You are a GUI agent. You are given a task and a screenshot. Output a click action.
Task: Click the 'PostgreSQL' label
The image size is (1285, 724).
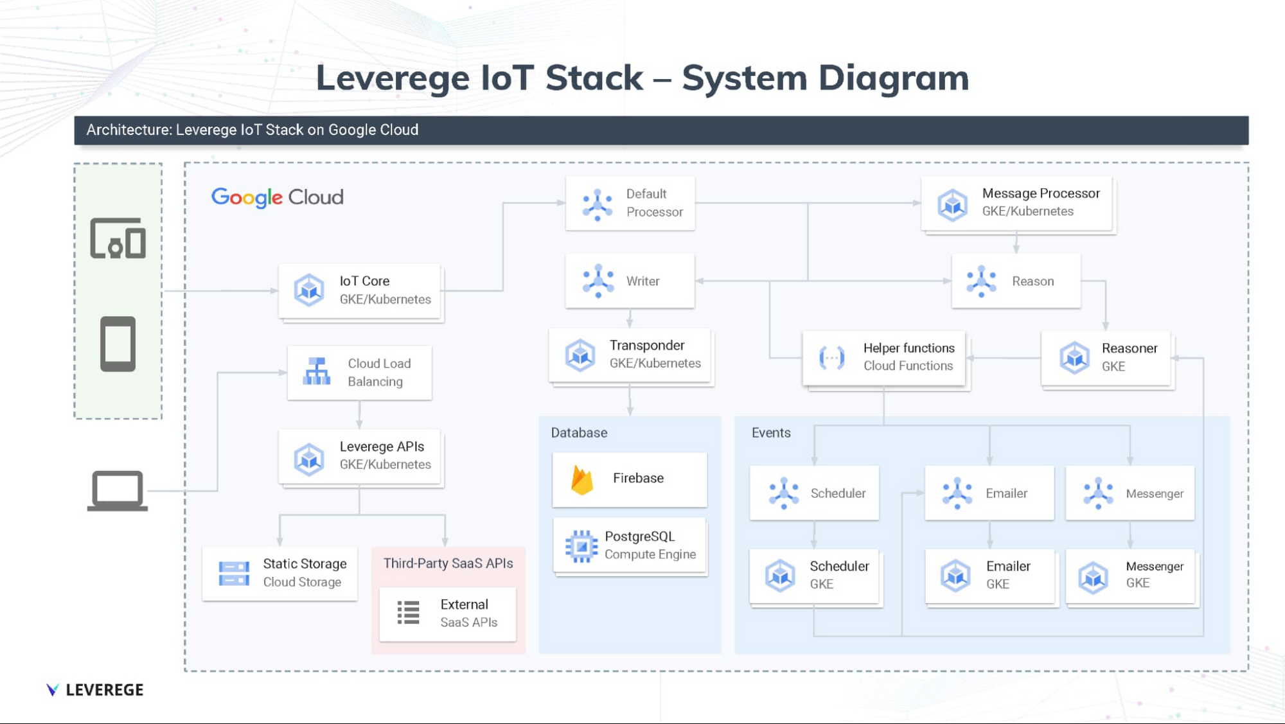coord(639,536)
